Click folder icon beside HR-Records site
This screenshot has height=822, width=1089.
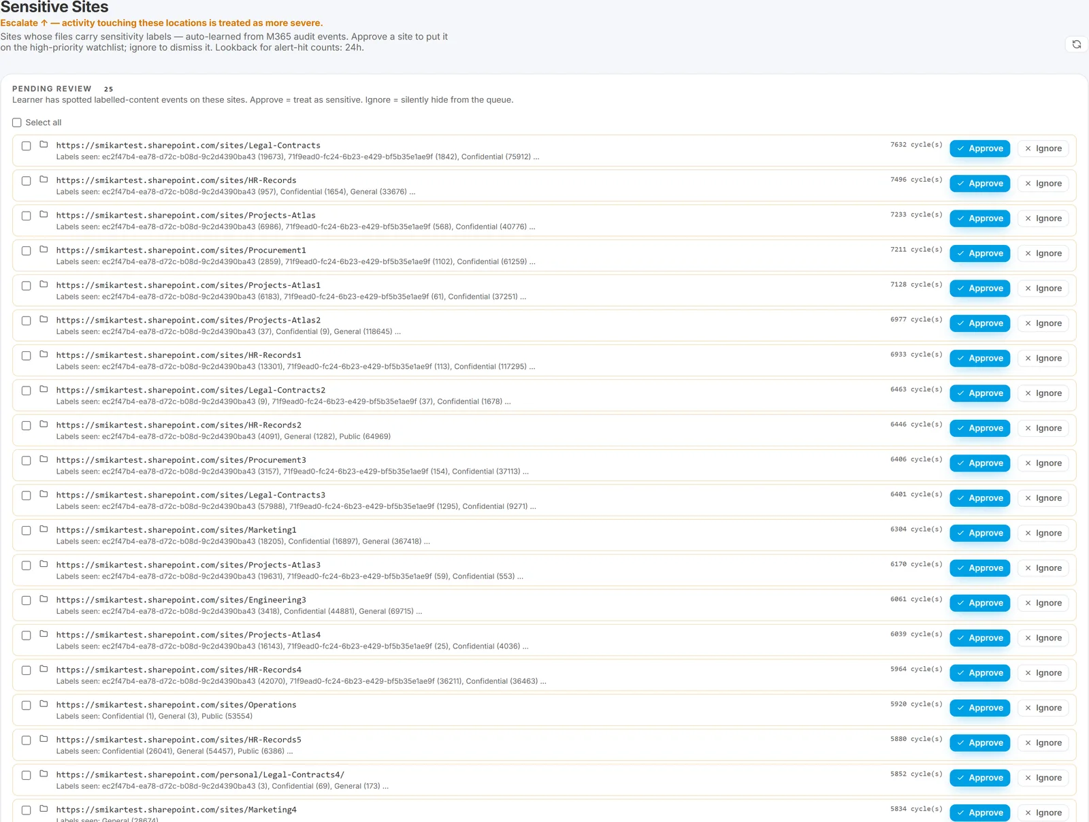point(44,180)
